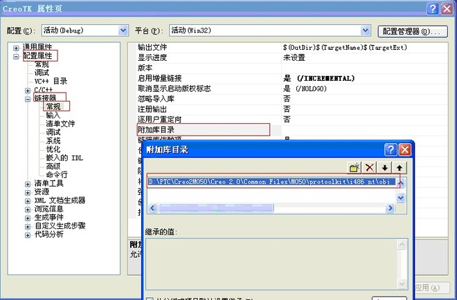
Task: Close the 附加库目录 dialog
Action: coord(406,150)
